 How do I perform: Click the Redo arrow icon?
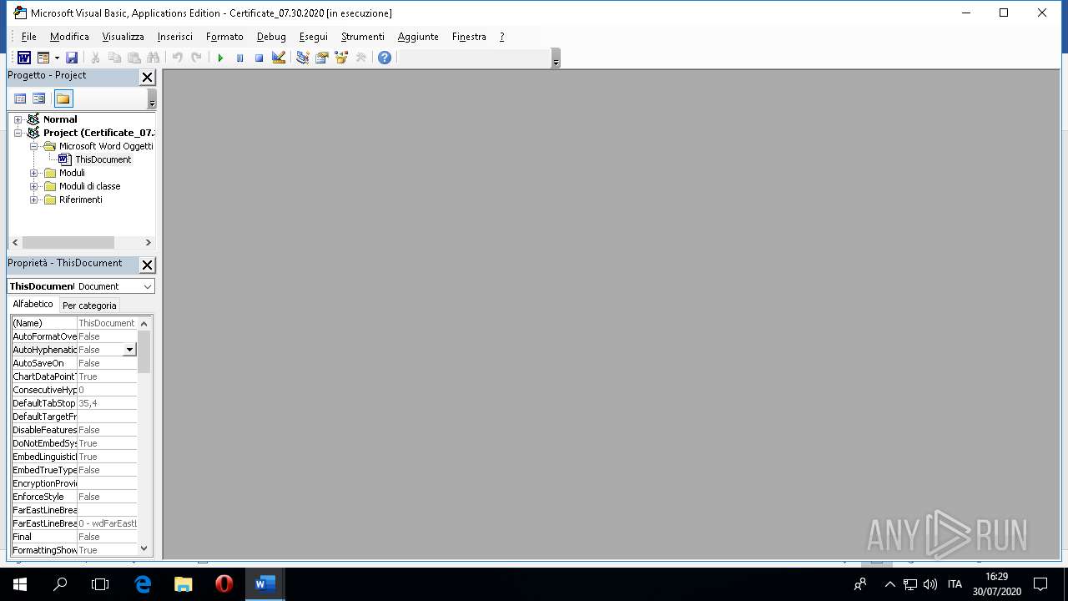(x=196, y=58)
